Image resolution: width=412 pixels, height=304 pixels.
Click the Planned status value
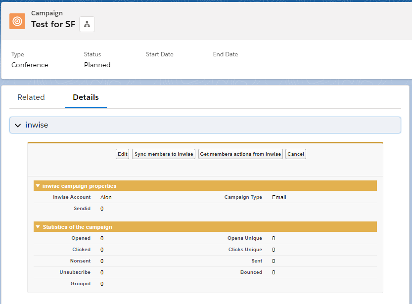pos(97,65)
